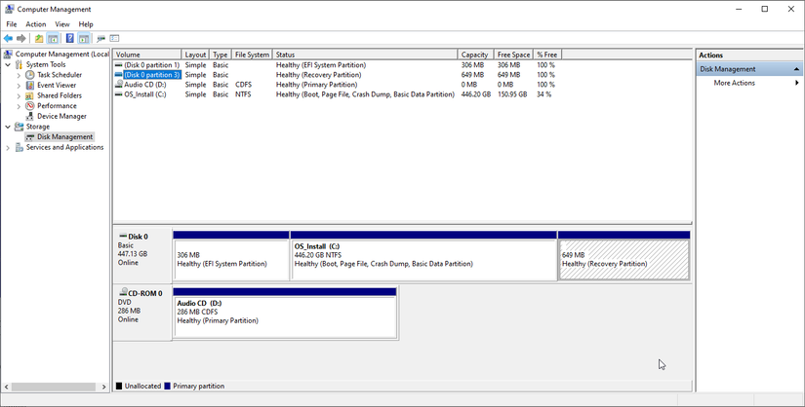Image resolution: width=805 pixels, height=407 pixels.
Task: Click More Actions in the Actions pane
Action: (x=734, y=83)
